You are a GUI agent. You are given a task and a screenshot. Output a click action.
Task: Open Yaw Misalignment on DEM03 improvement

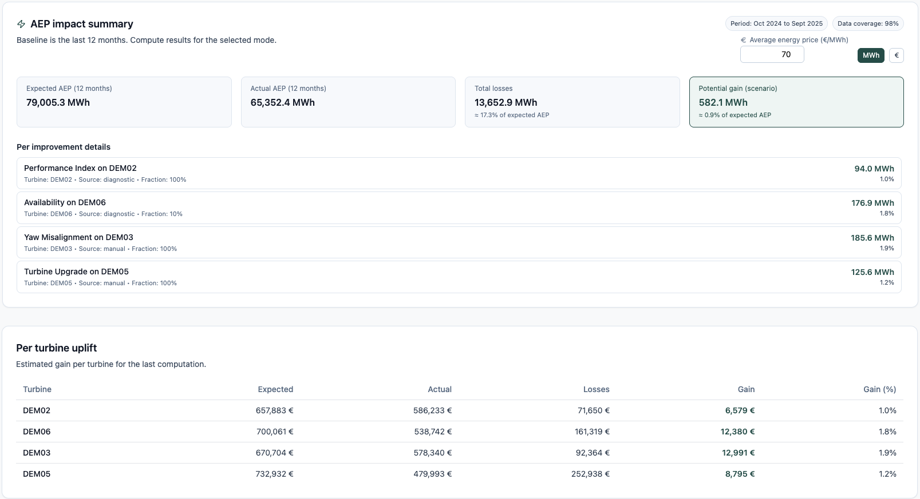(459, 242)
